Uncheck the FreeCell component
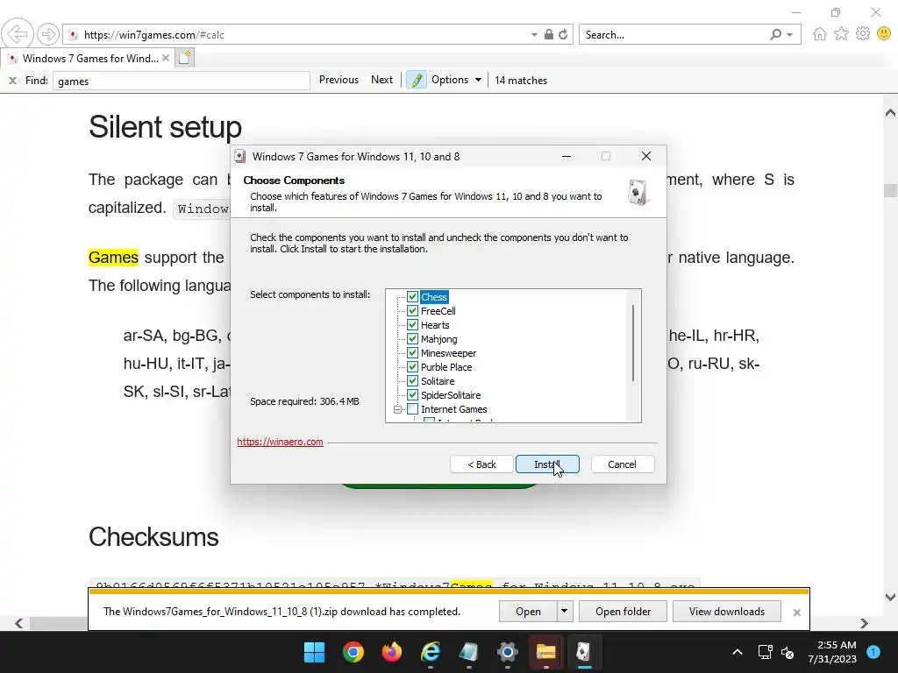This screenshot has width=898, height=673. click(412, 311)
